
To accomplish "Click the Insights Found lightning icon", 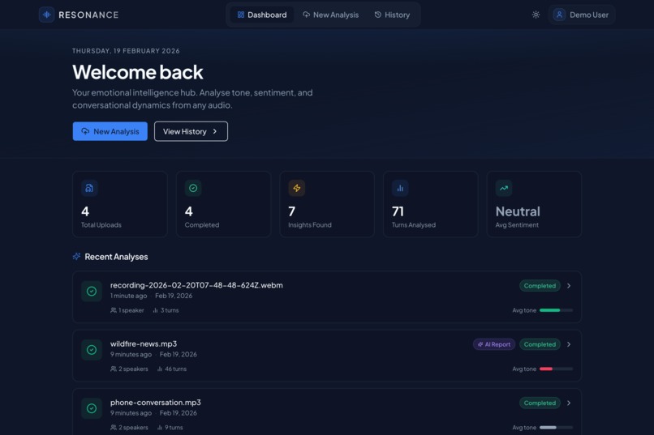I will coord(296,188).
